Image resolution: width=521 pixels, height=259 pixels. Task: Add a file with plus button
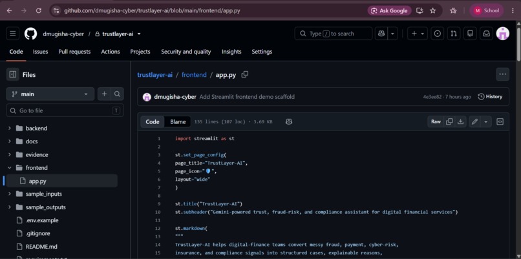click(x=104, y=94)
